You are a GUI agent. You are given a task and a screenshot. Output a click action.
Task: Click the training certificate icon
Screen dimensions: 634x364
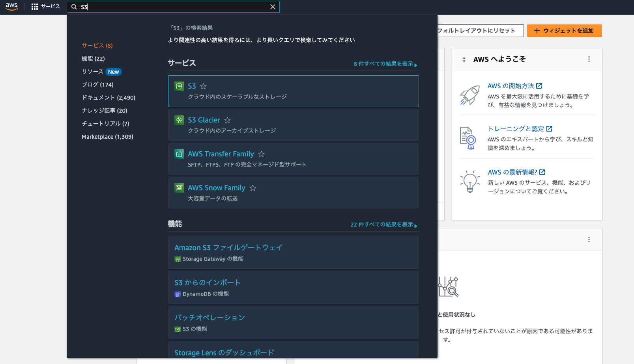coord(468,138)
